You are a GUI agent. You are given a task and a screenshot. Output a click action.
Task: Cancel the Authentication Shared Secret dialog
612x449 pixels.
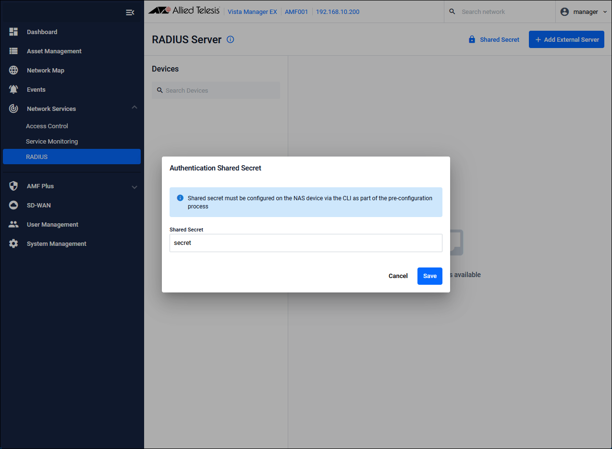click(x=398, y=276)
